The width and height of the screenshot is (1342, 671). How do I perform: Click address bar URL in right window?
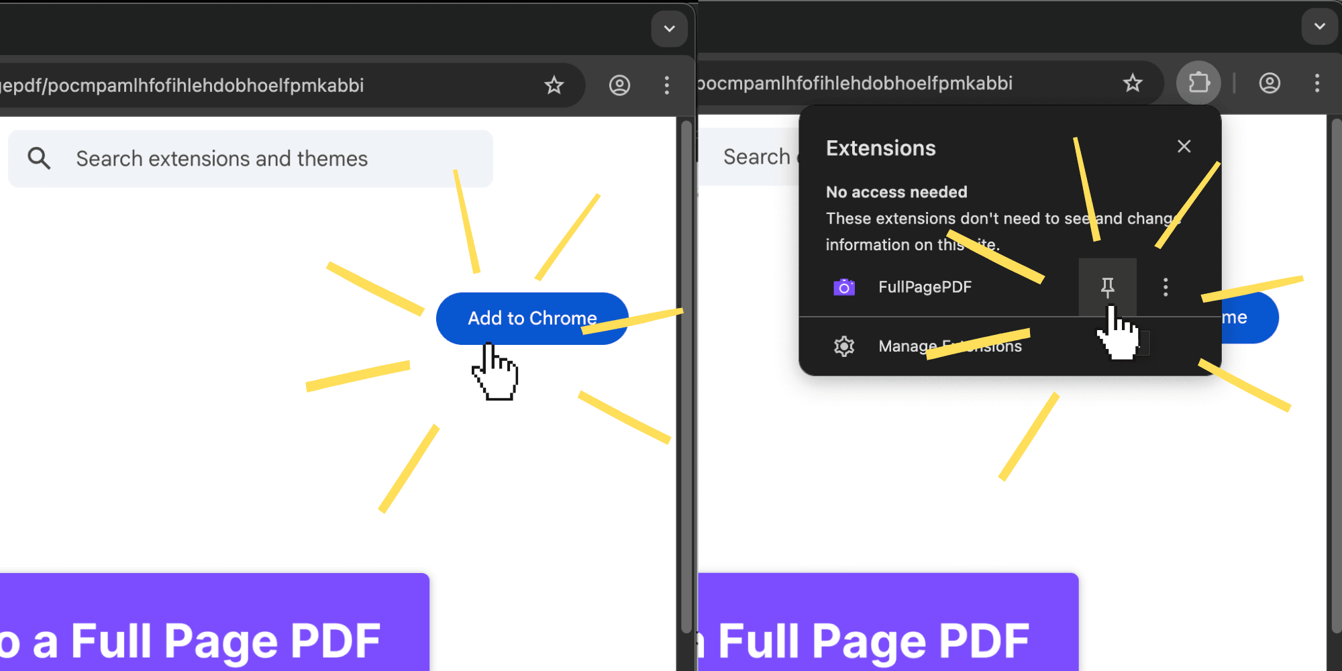(x=855, y=83)
